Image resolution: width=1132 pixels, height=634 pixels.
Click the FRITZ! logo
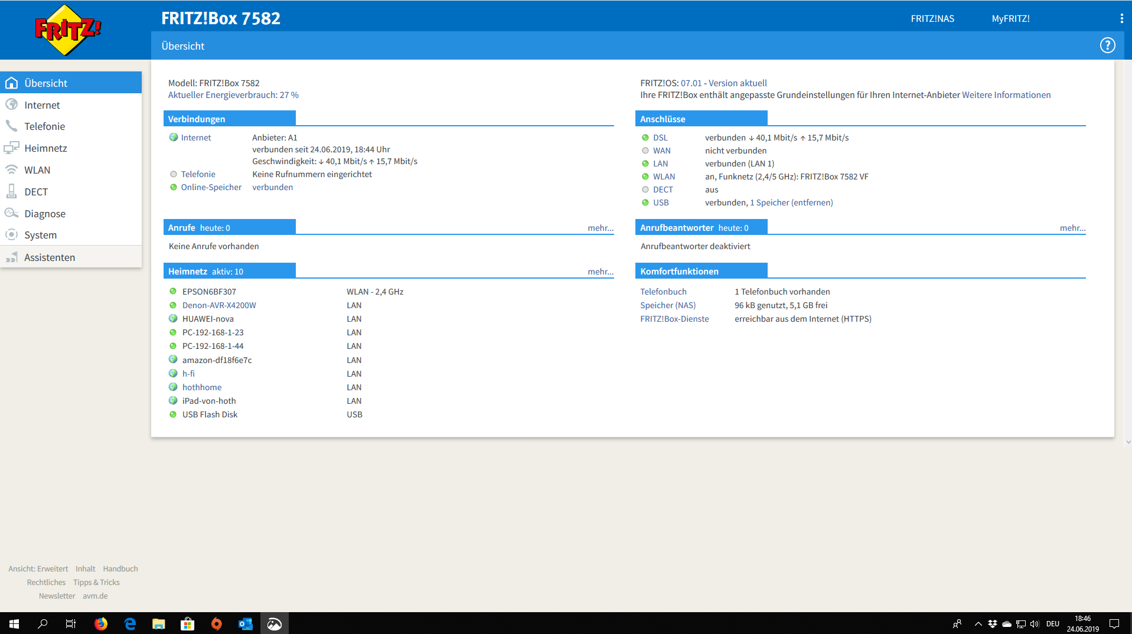(68, 30)
